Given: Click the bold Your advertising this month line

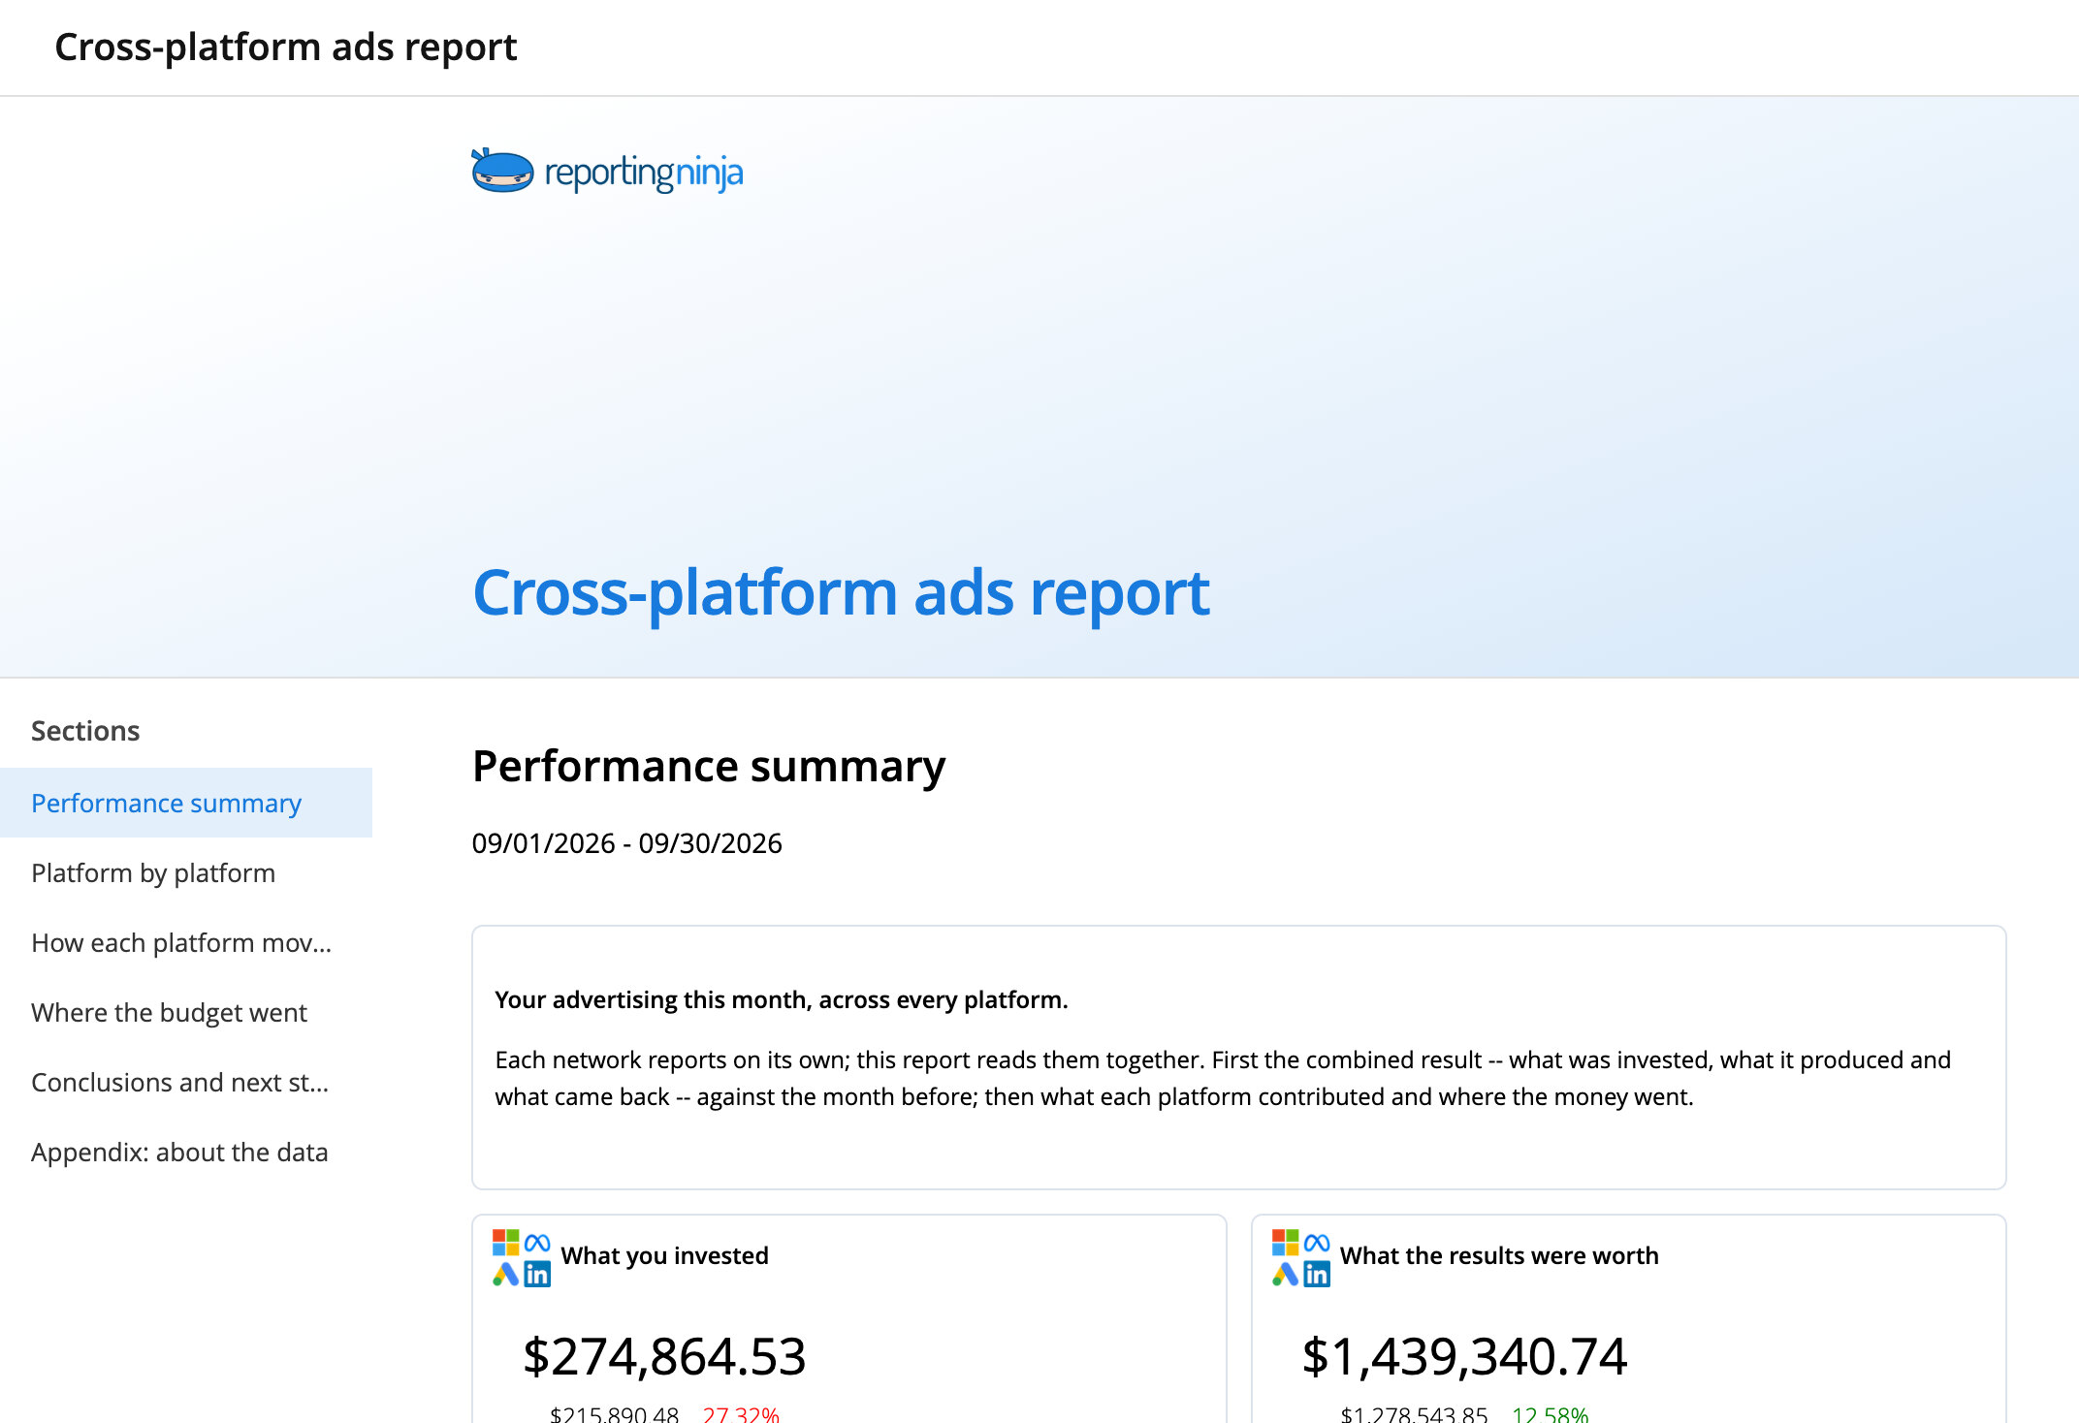Looking at the screenshot, I should click(x=782, y=999).
